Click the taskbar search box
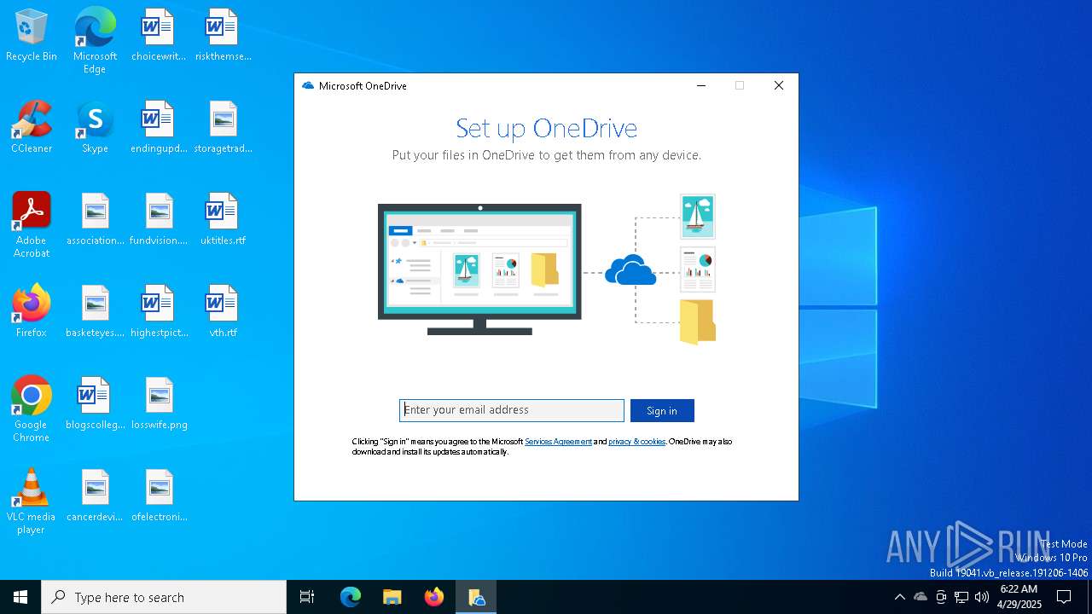This screenshot has height=614, width=1092. tap(164, 597)
